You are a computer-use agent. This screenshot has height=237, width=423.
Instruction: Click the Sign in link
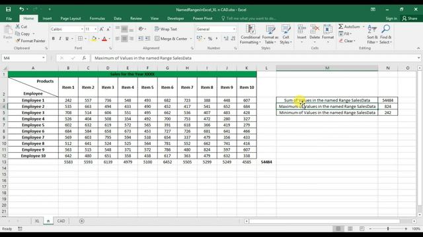[391, 18]
